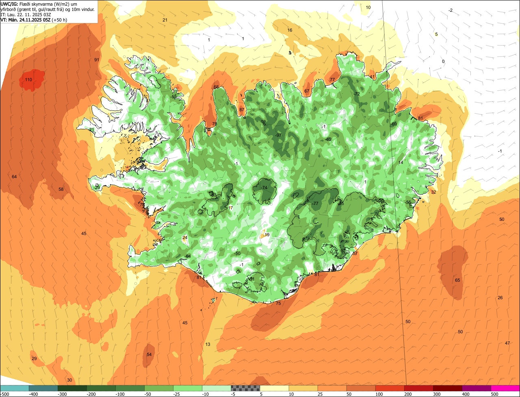520x397 pixels.
Task: Click the "41" value on the northeast coast
Action: [x=372, y=77]
